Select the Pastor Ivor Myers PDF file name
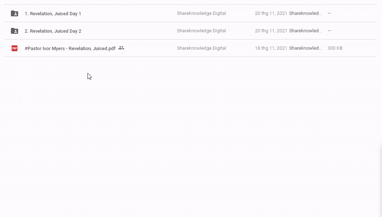382x217 pixels. 70,49
